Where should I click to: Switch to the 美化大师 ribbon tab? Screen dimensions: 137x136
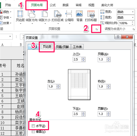[x=107, y=5]
